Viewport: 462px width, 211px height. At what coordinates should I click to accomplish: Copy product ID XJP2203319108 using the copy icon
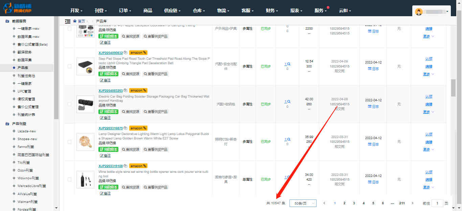point(125,166)
